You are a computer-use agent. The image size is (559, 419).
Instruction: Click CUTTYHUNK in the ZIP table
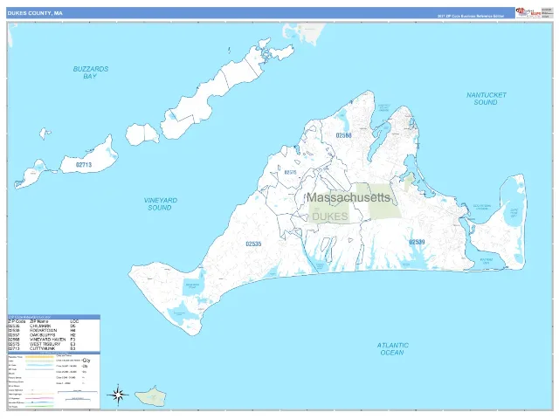(43, 348)
